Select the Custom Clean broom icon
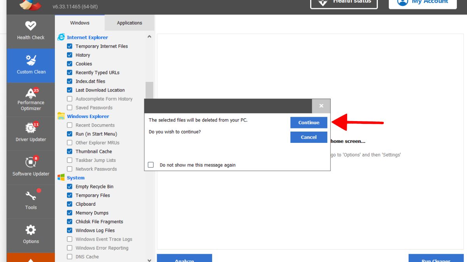 pyautogui.click(x=31, y=60)
